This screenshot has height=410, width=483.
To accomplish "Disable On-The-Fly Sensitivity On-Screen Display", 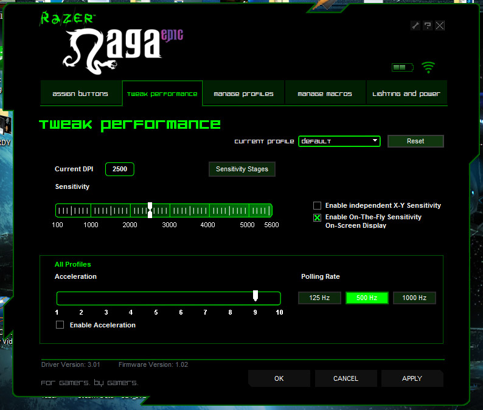I will pyautogui.click(x=317, y=218).
